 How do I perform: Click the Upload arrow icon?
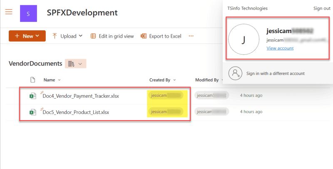click(x=55, y=36)
